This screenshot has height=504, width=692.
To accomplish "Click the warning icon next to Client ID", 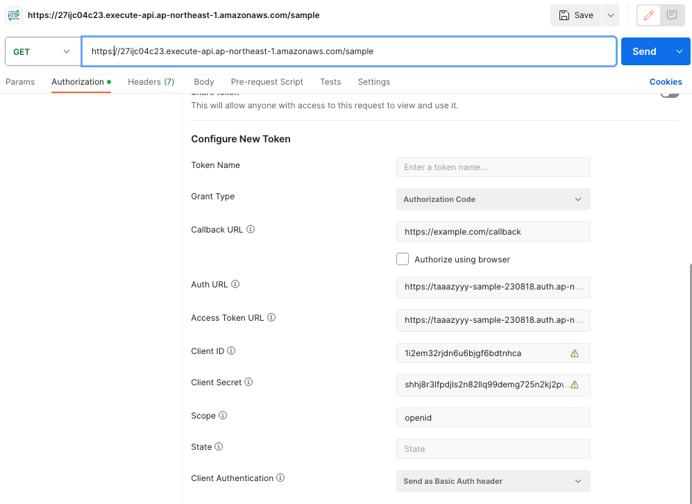I will click(x=574, y=353).
